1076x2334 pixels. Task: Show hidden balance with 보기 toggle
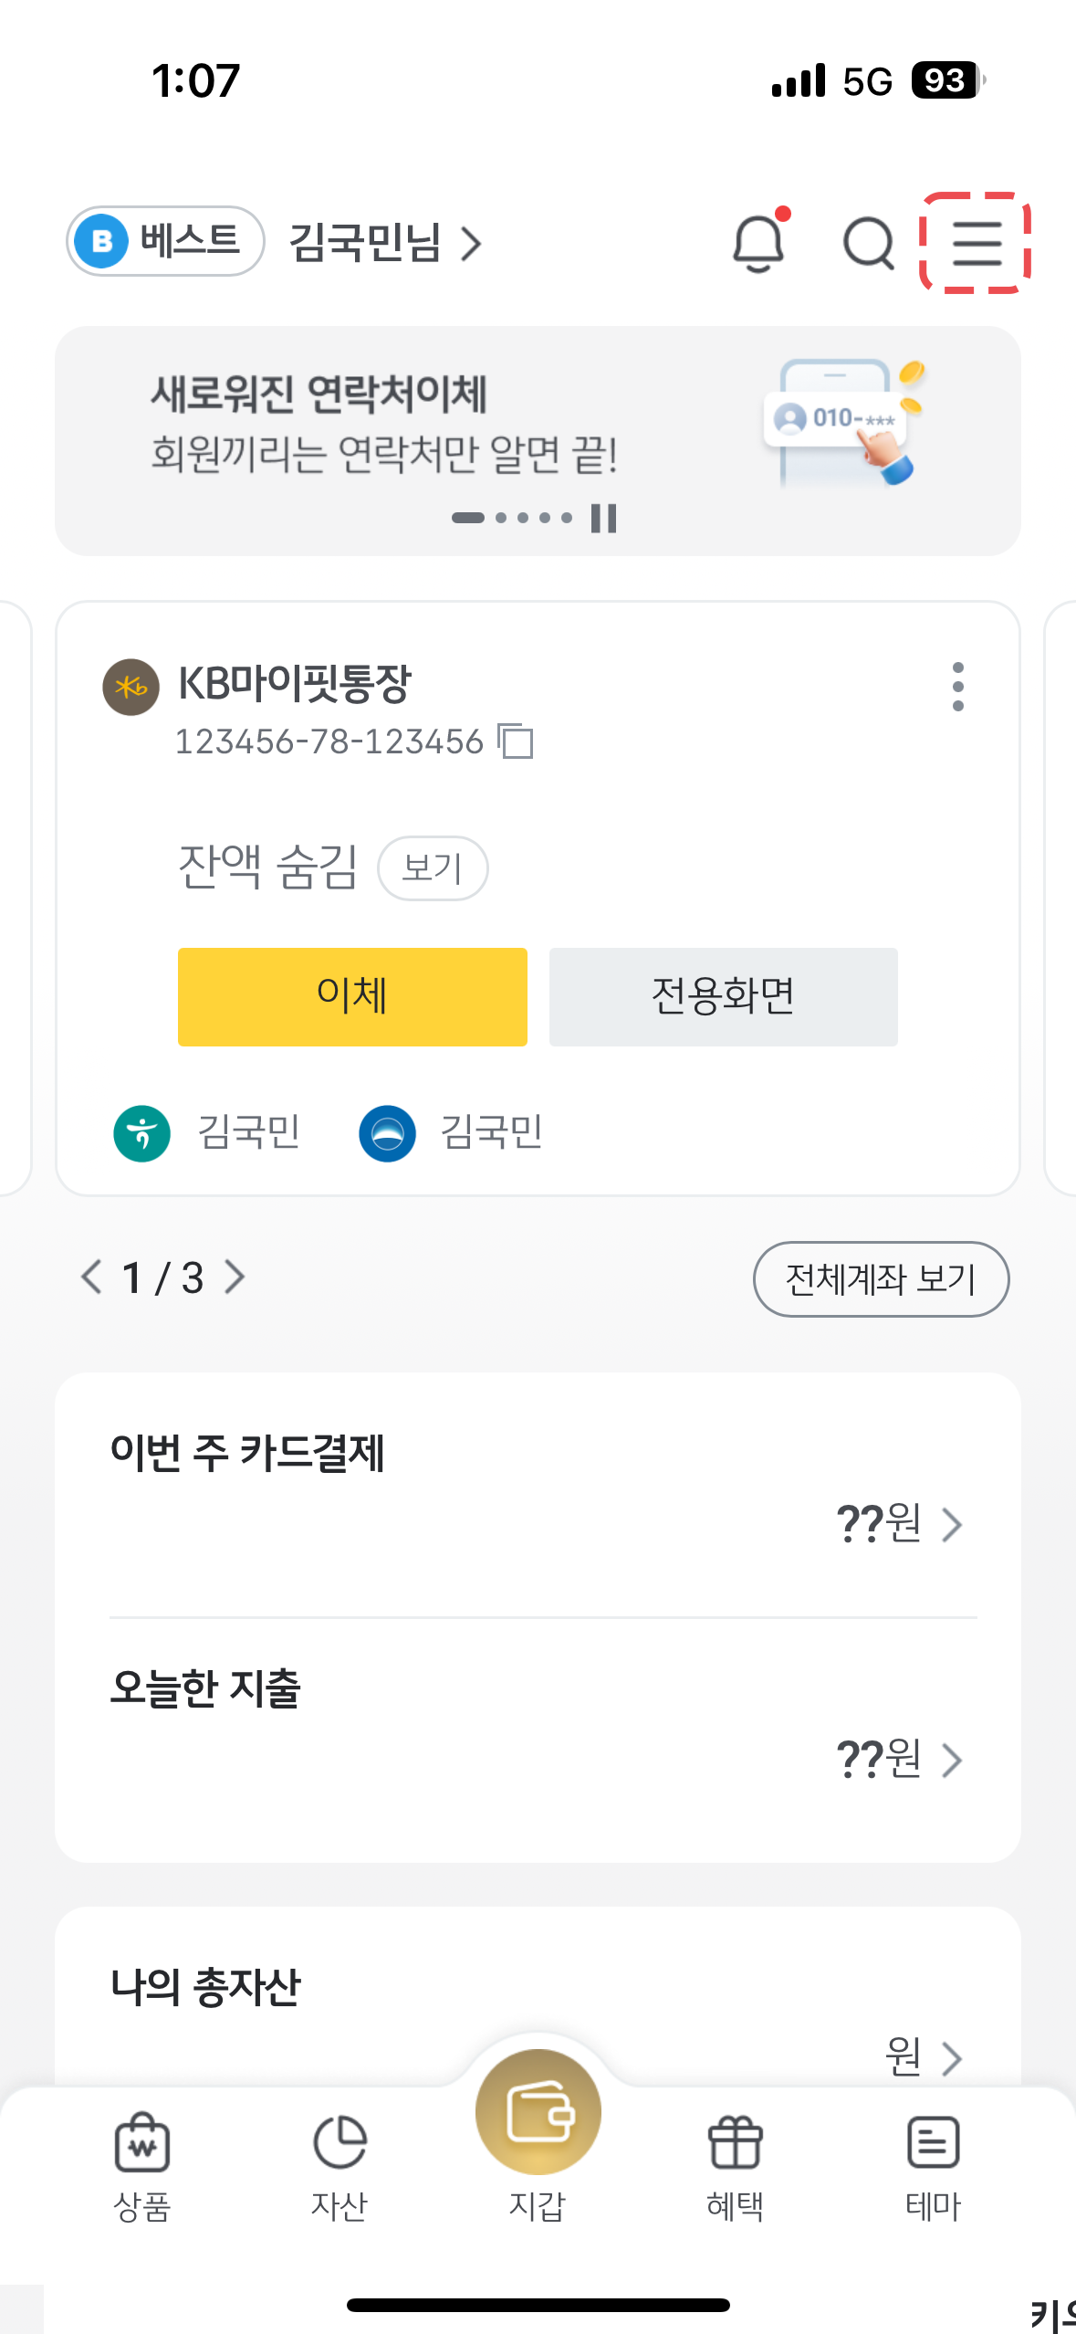coord(433,867)
